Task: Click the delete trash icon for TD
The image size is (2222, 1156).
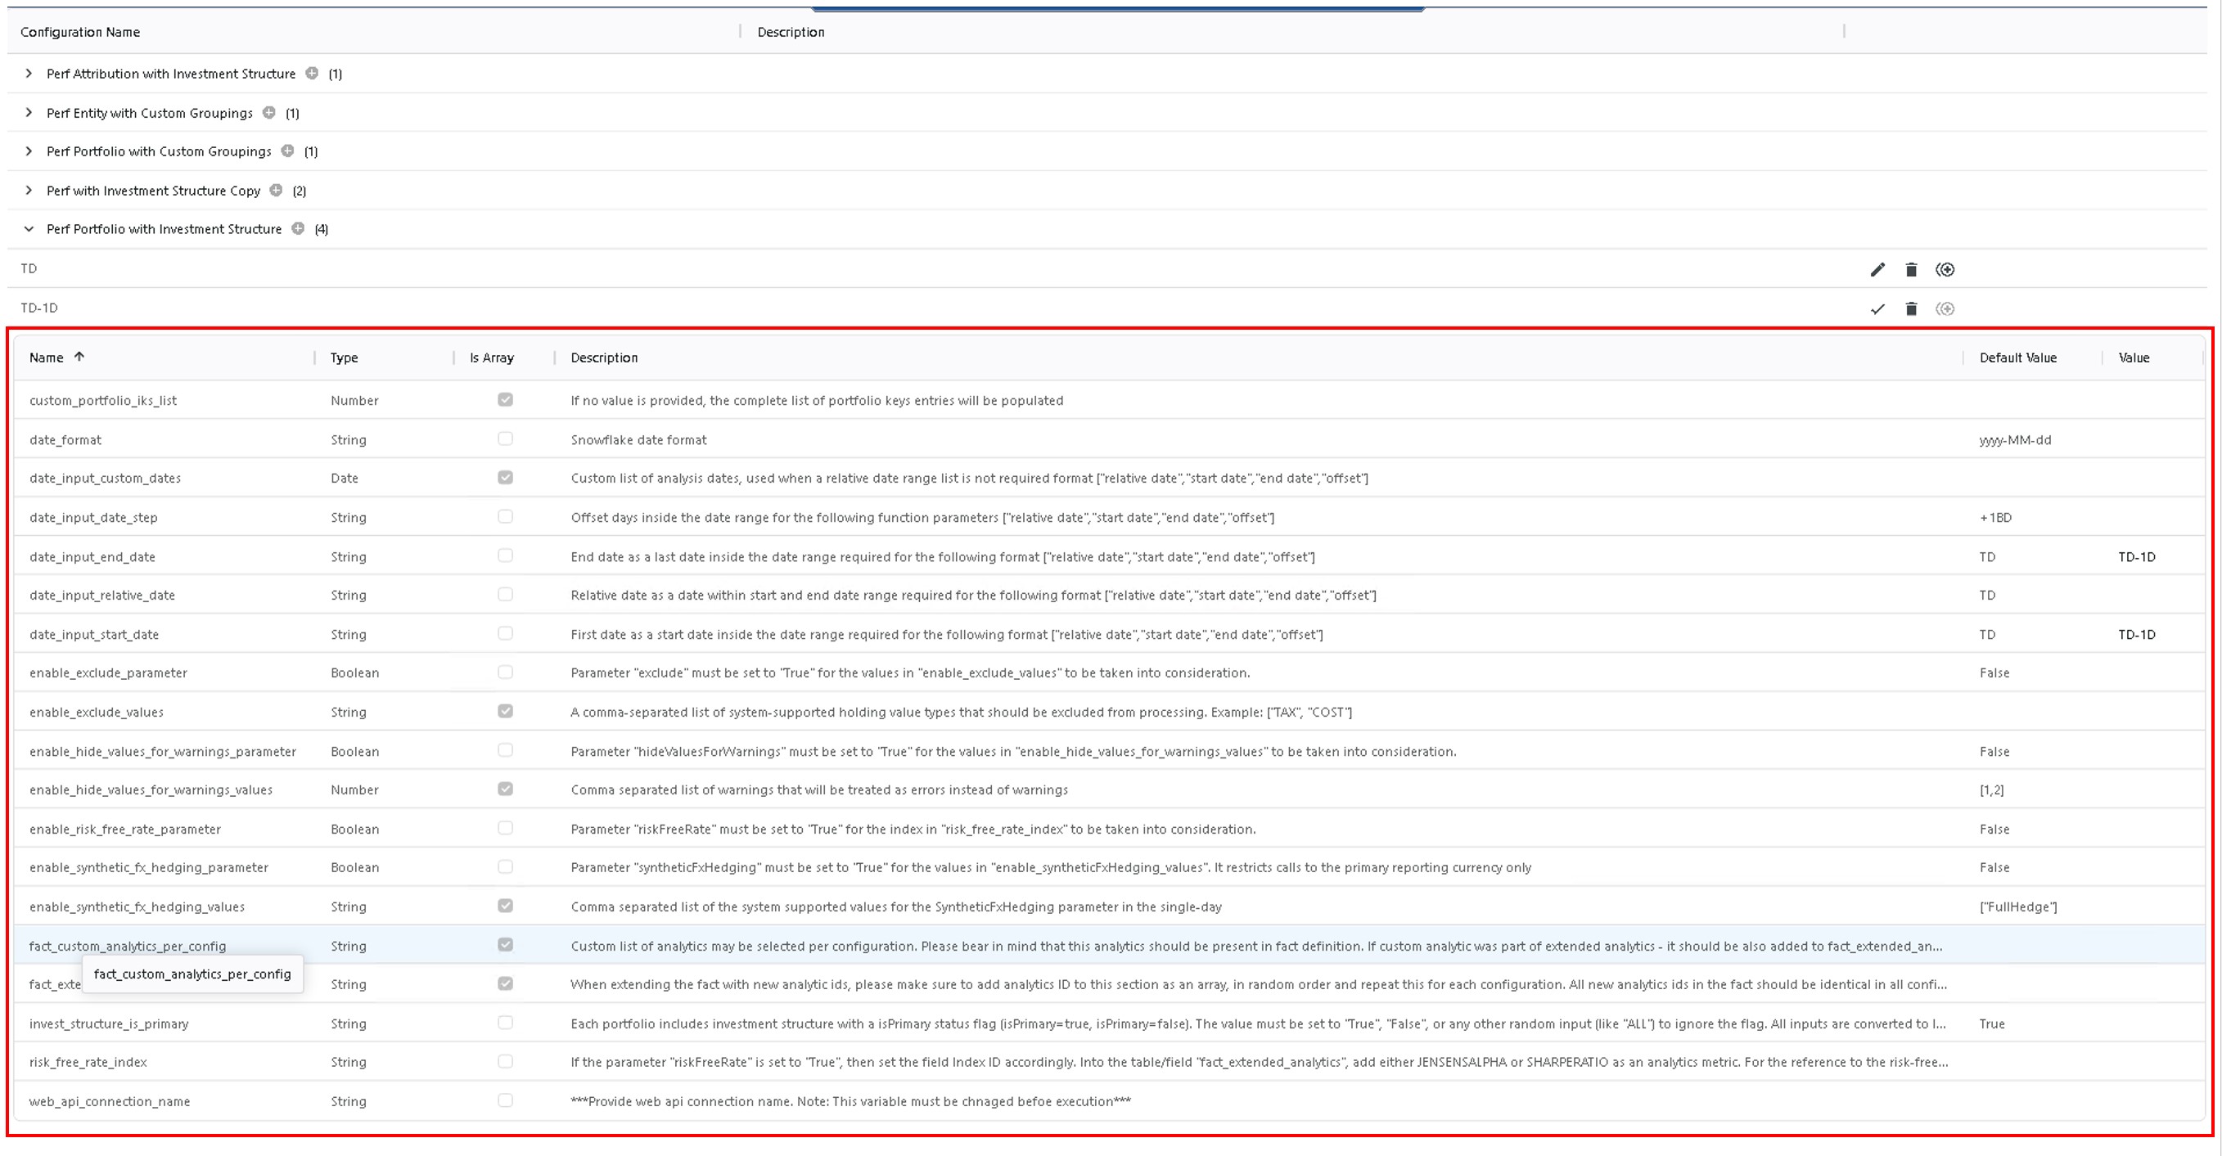Action: click(1912, 269)
